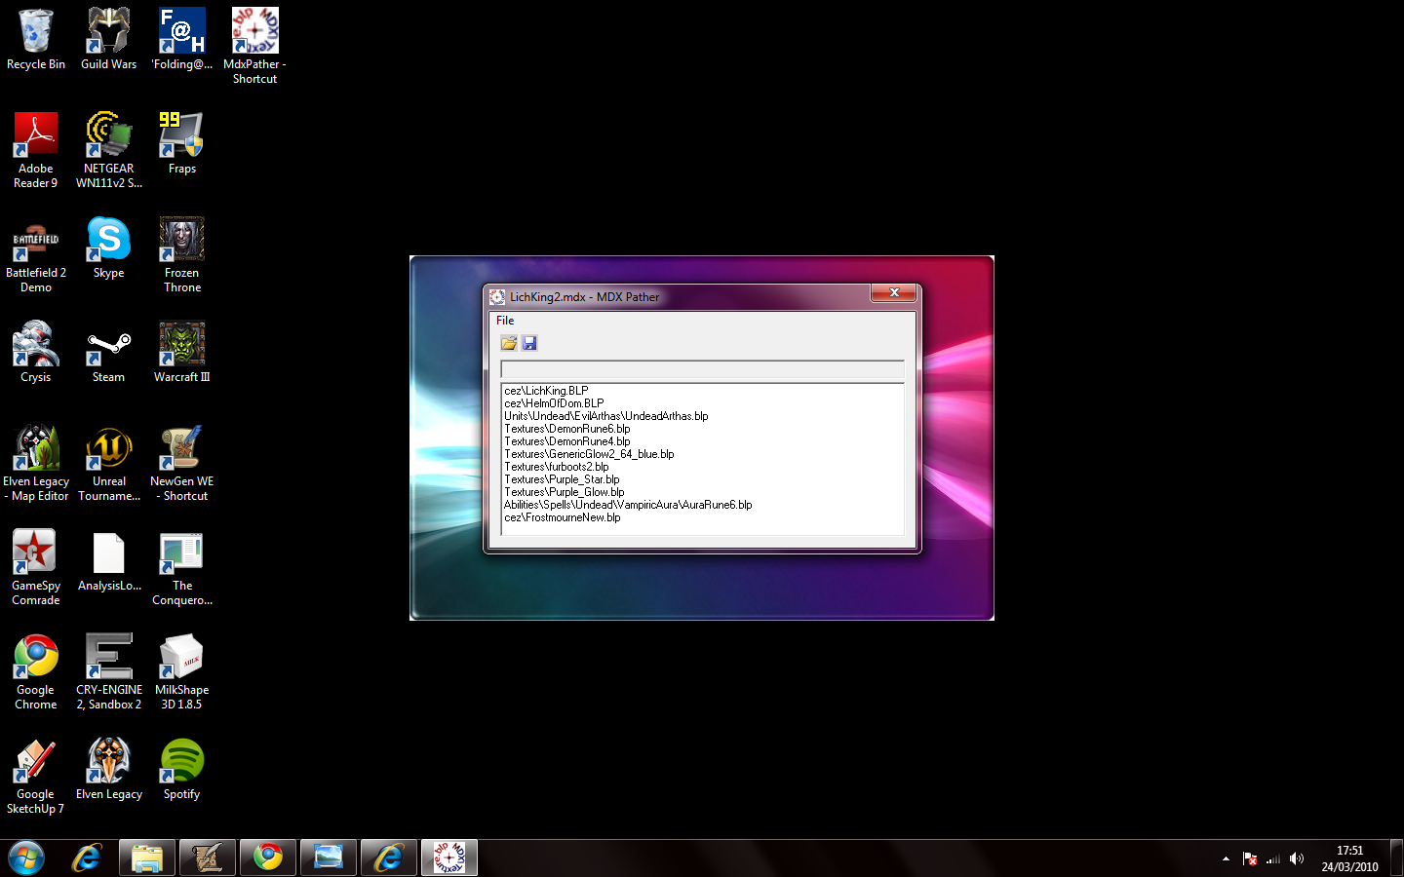This screenshot has height=877, width=1404.
Task: Click the Chrome button on the taskbar
Action: [268, 858]
